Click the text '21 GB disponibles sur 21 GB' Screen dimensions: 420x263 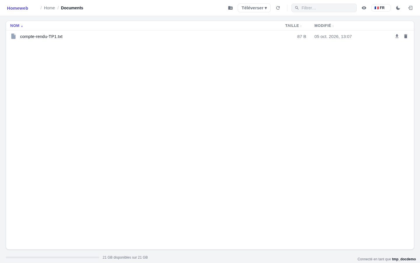125,257
